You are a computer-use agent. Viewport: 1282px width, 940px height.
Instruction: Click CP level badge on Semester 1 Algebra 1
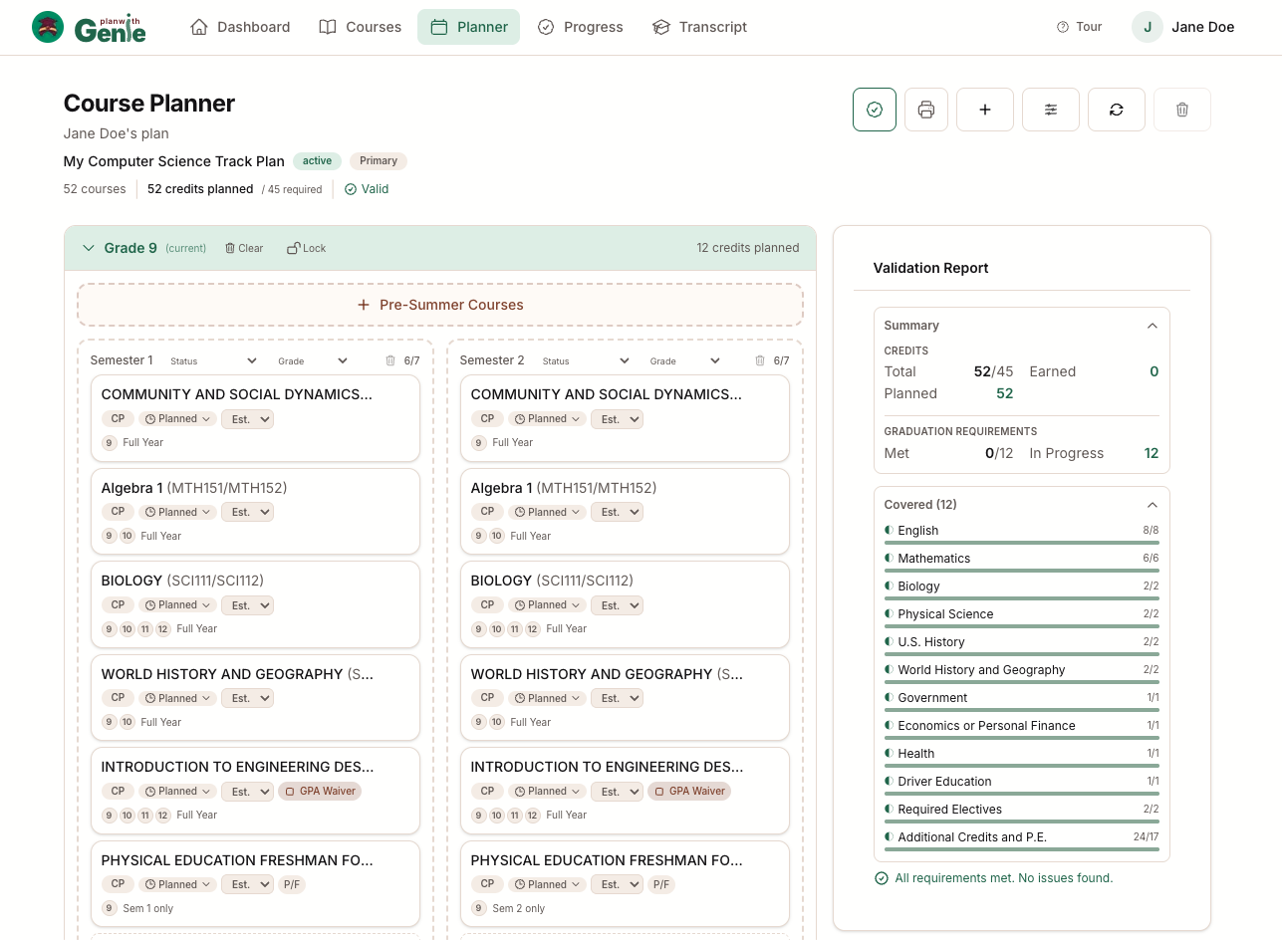118,512
